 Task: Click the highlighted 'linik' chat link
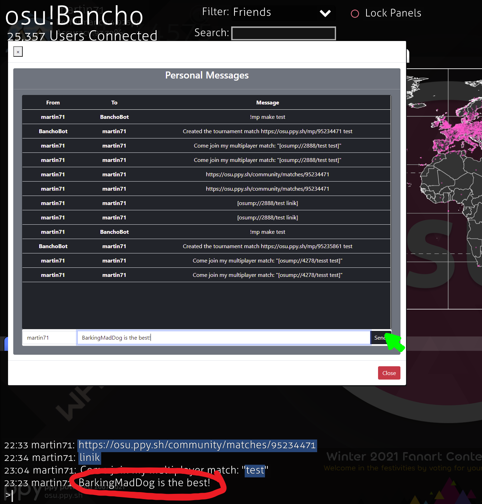(90, 458)
